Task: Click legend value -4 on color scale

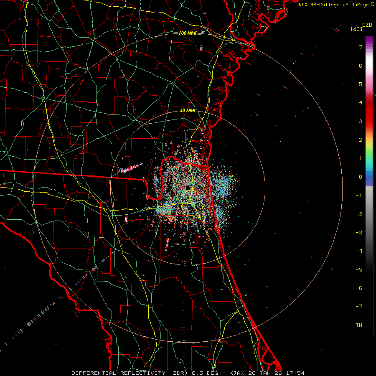Action: pos(359,251)
